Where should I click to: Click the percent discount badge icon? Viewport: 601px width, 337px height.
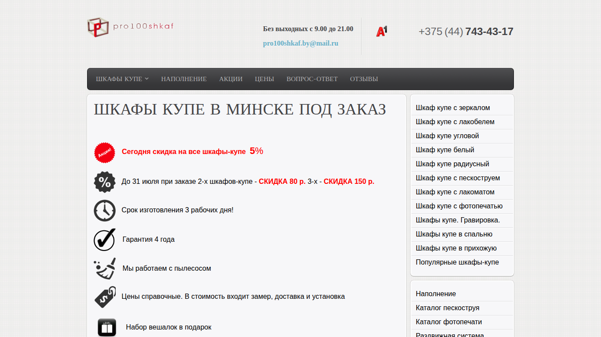105,182
